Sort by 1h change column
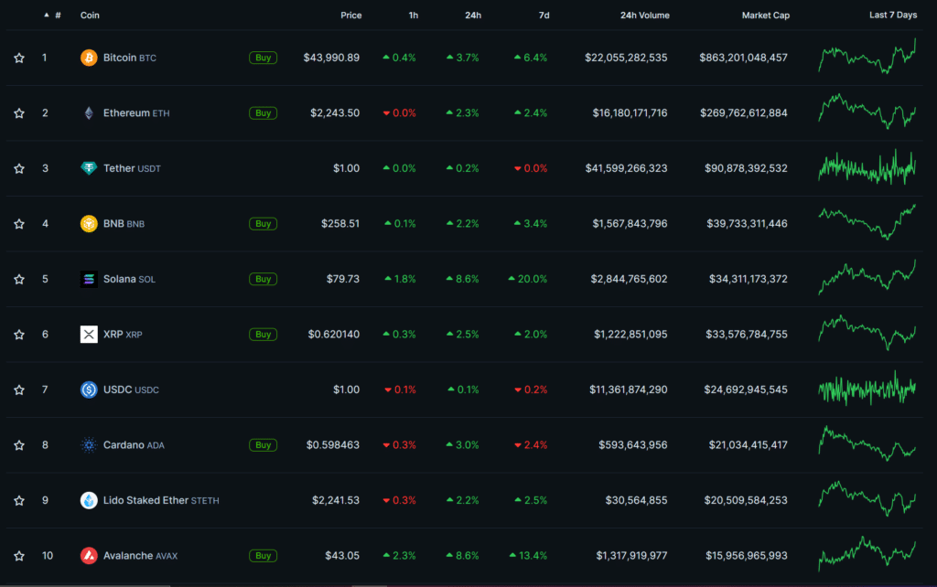The image size is (937, 587). (x=414, y=15)
